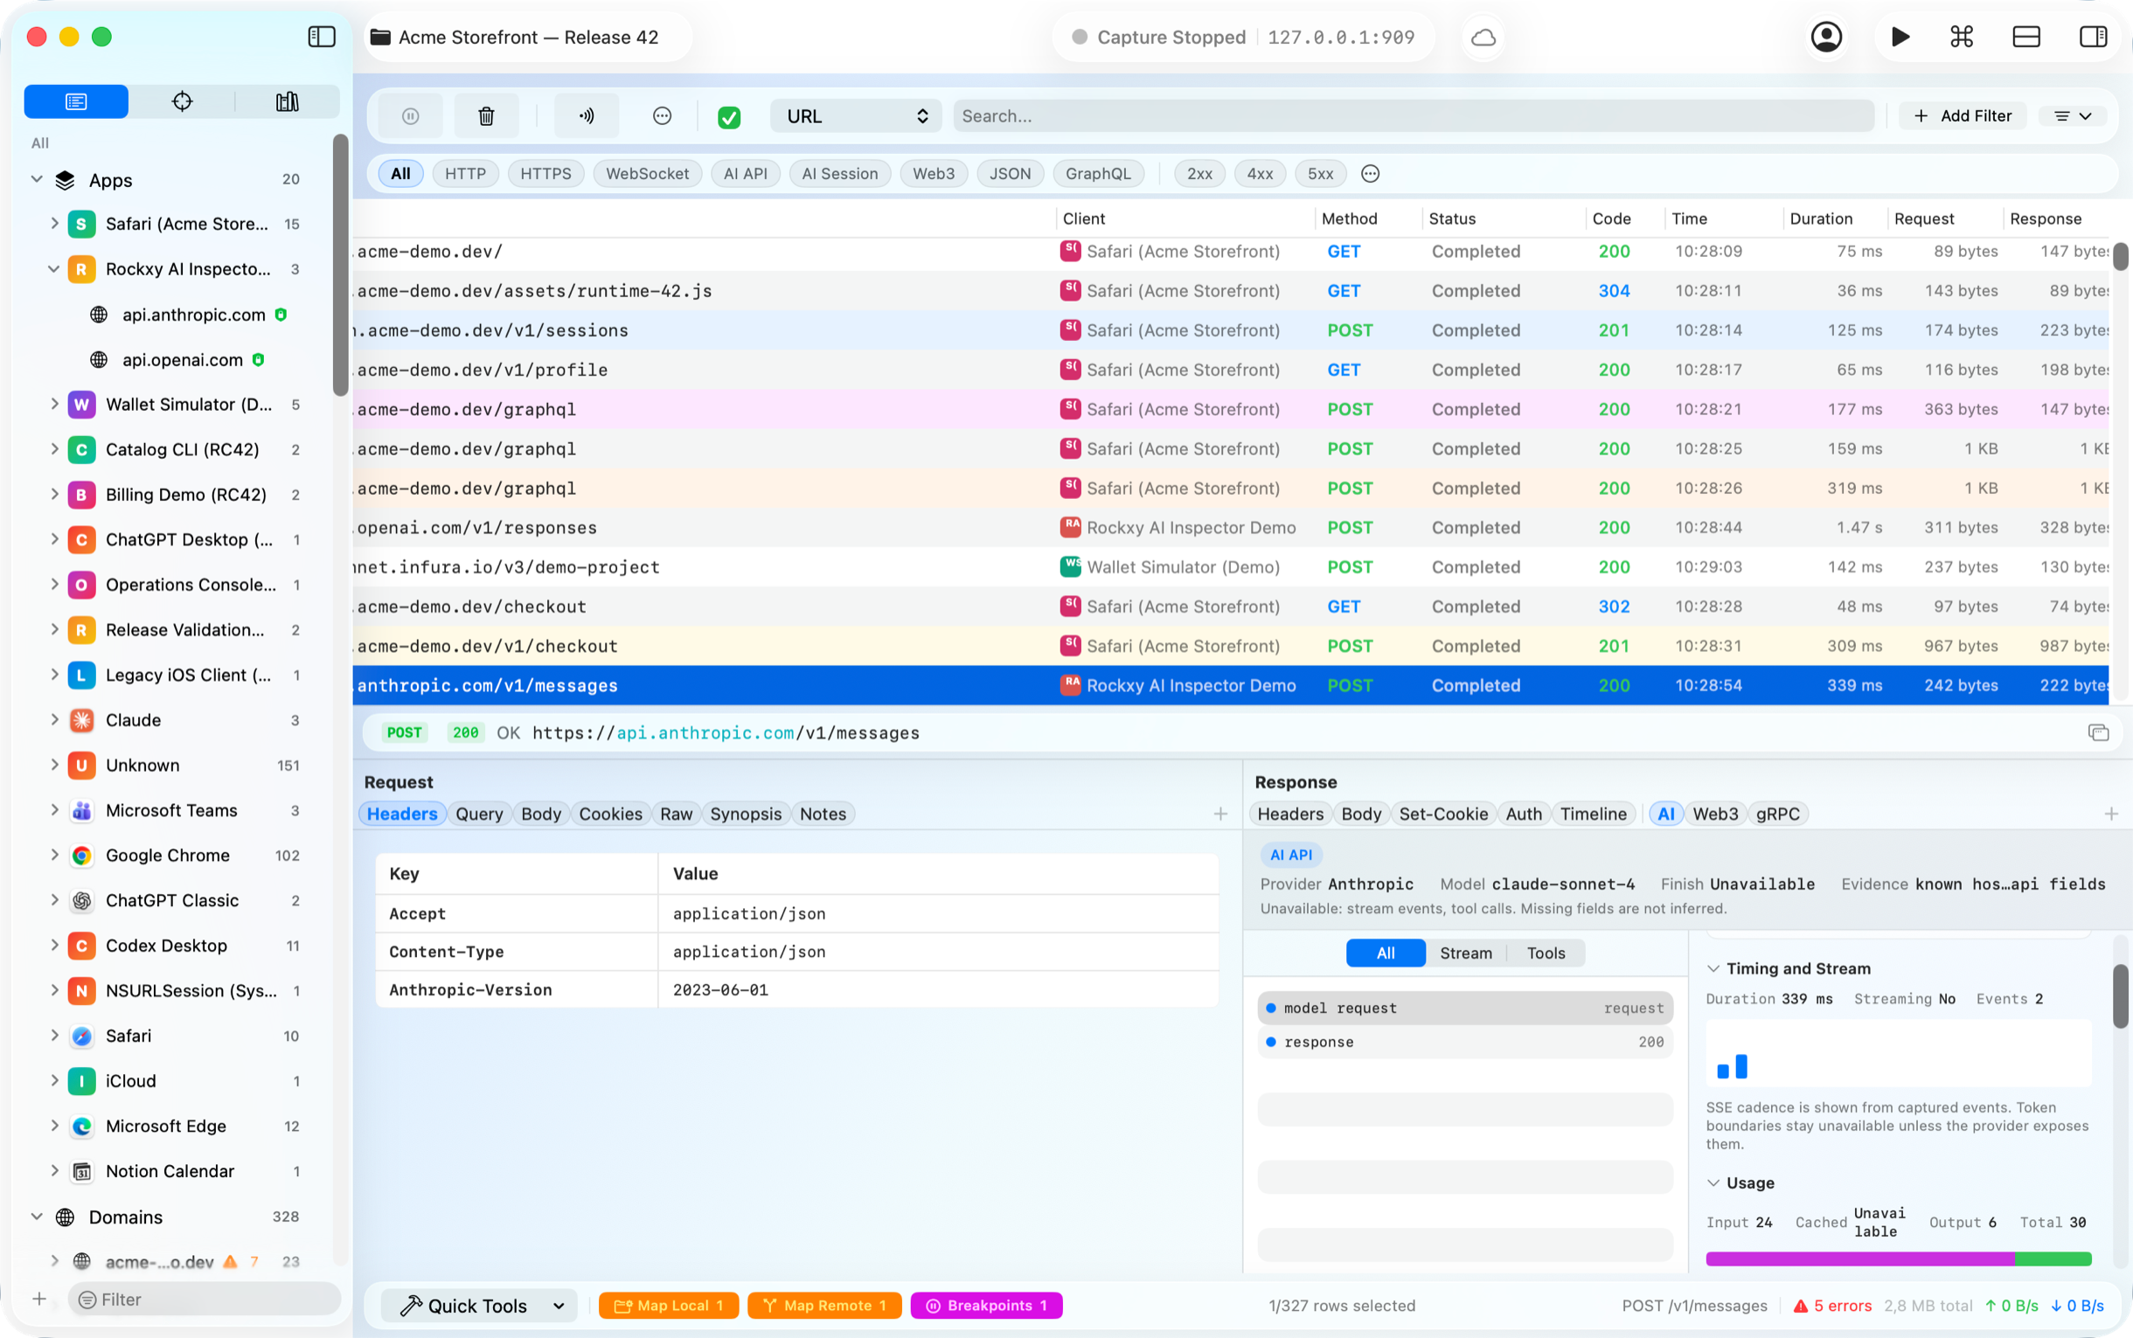Click the 5 errors status indicator
Image resolution: width=2133 pixels, height=1338 pixels.
[1832, 1306]
